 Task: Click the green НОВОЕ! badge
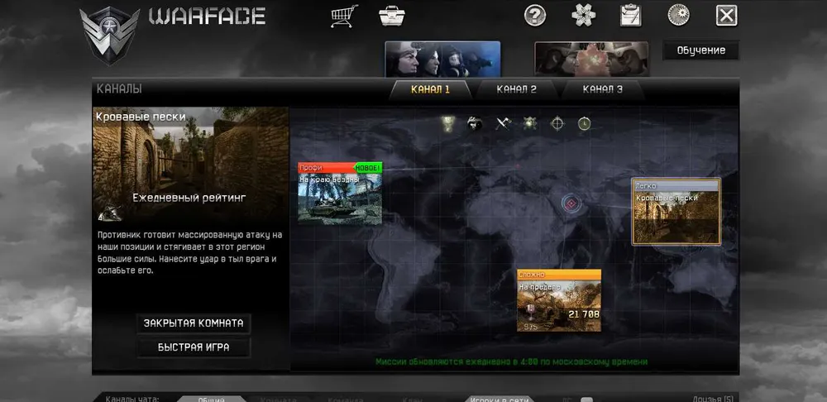coord(368,168)
